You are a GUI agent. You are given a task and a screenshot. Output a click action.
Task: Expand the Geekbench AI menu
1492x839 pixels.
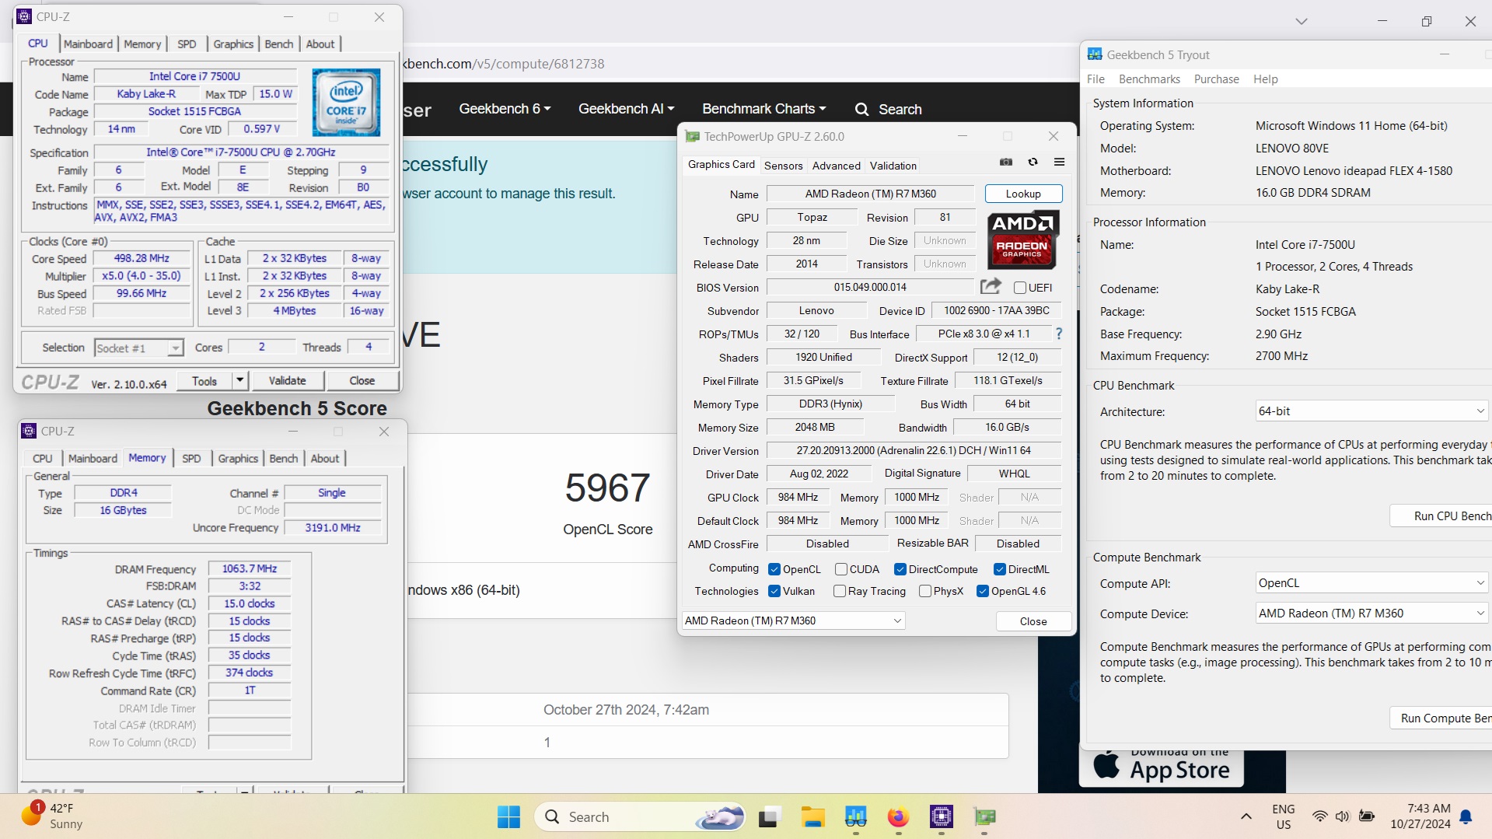click(x=626, y=109)
